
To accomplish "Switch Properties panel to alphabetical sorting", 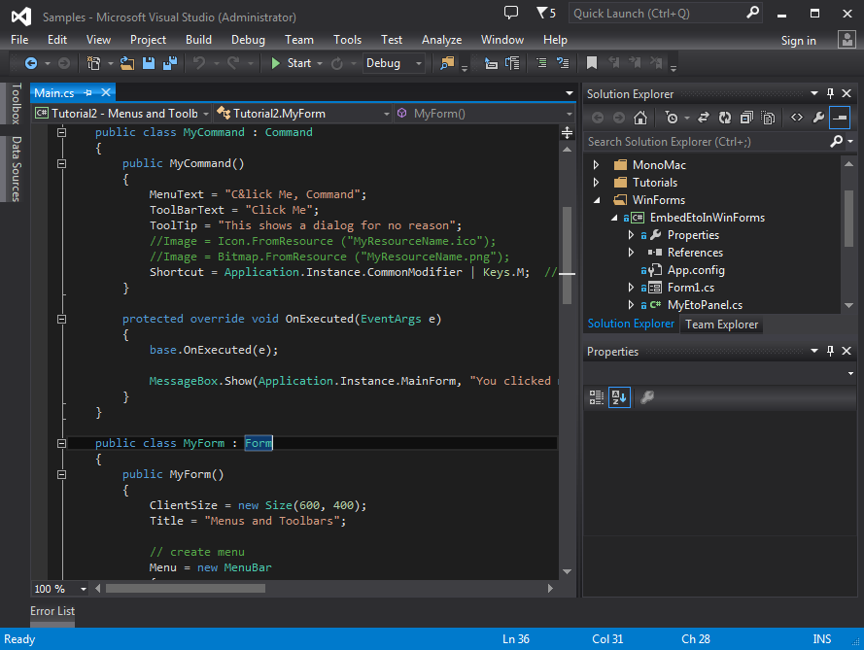I will click(620, 396).
